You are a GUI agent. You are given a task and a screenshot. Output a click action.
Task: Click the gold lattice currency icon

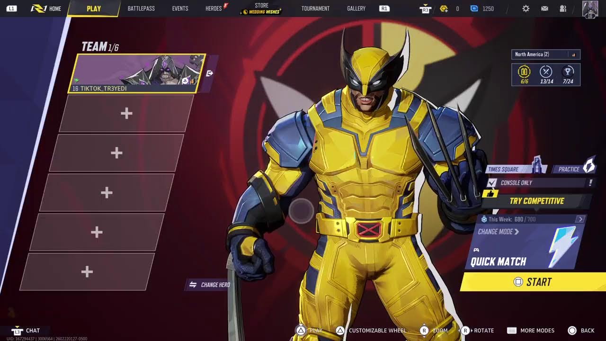pyautogui.click(x=444, y=9)
